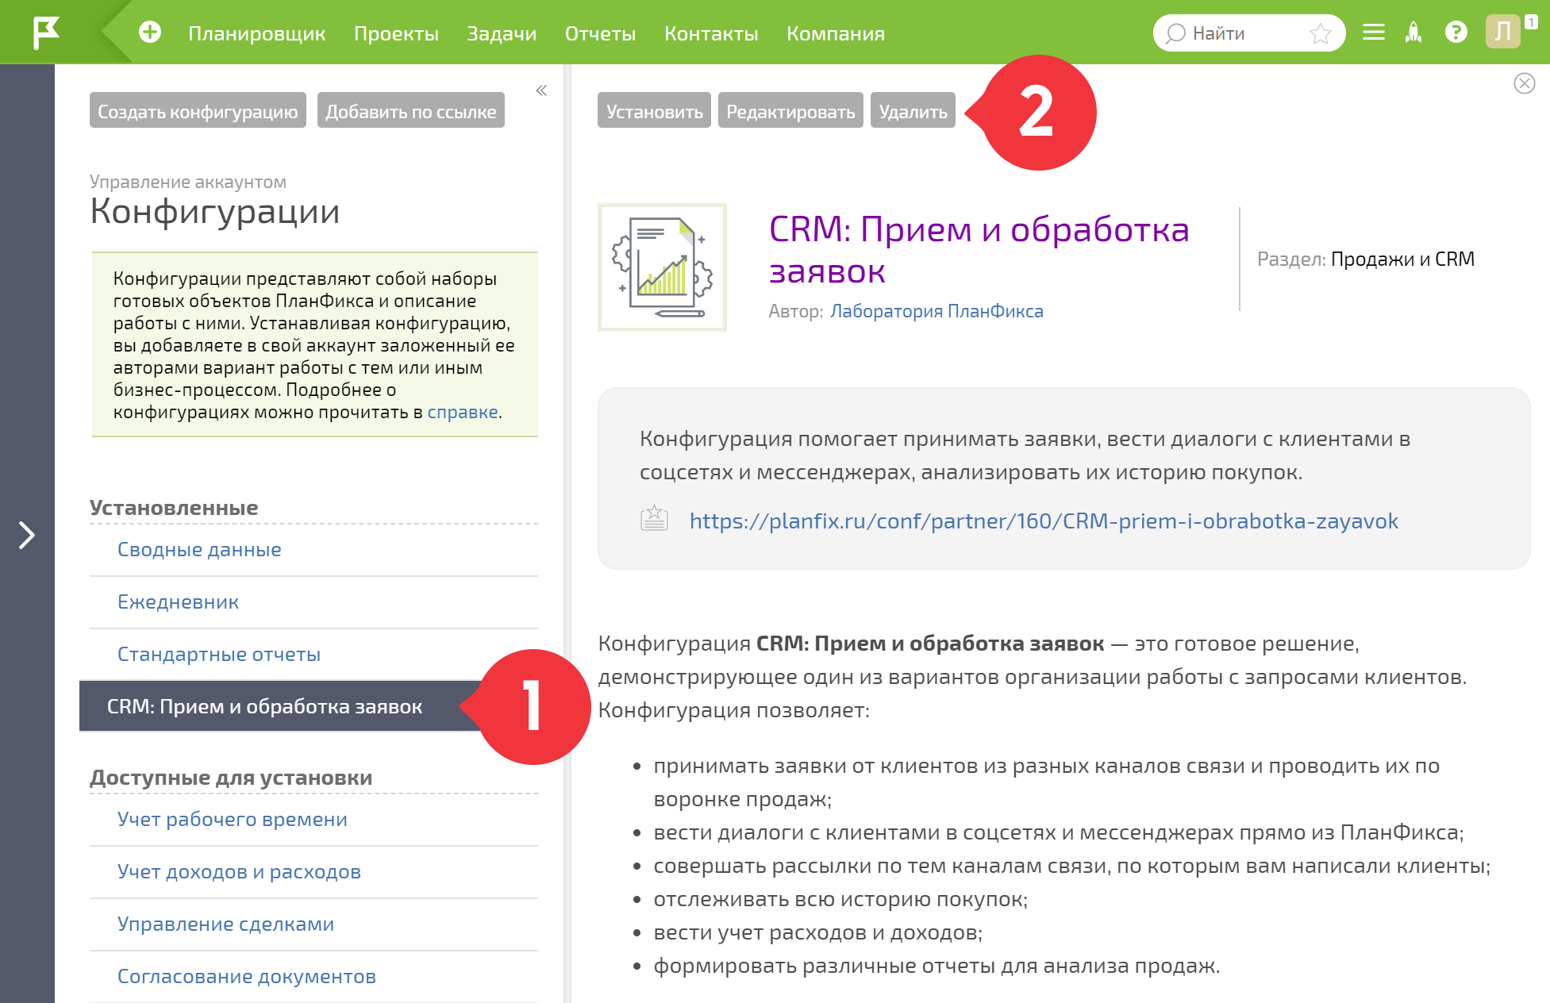This screenshot has width=1550, height=1003.
Task: Open the Отчеты menu
Action: (600, 33)
